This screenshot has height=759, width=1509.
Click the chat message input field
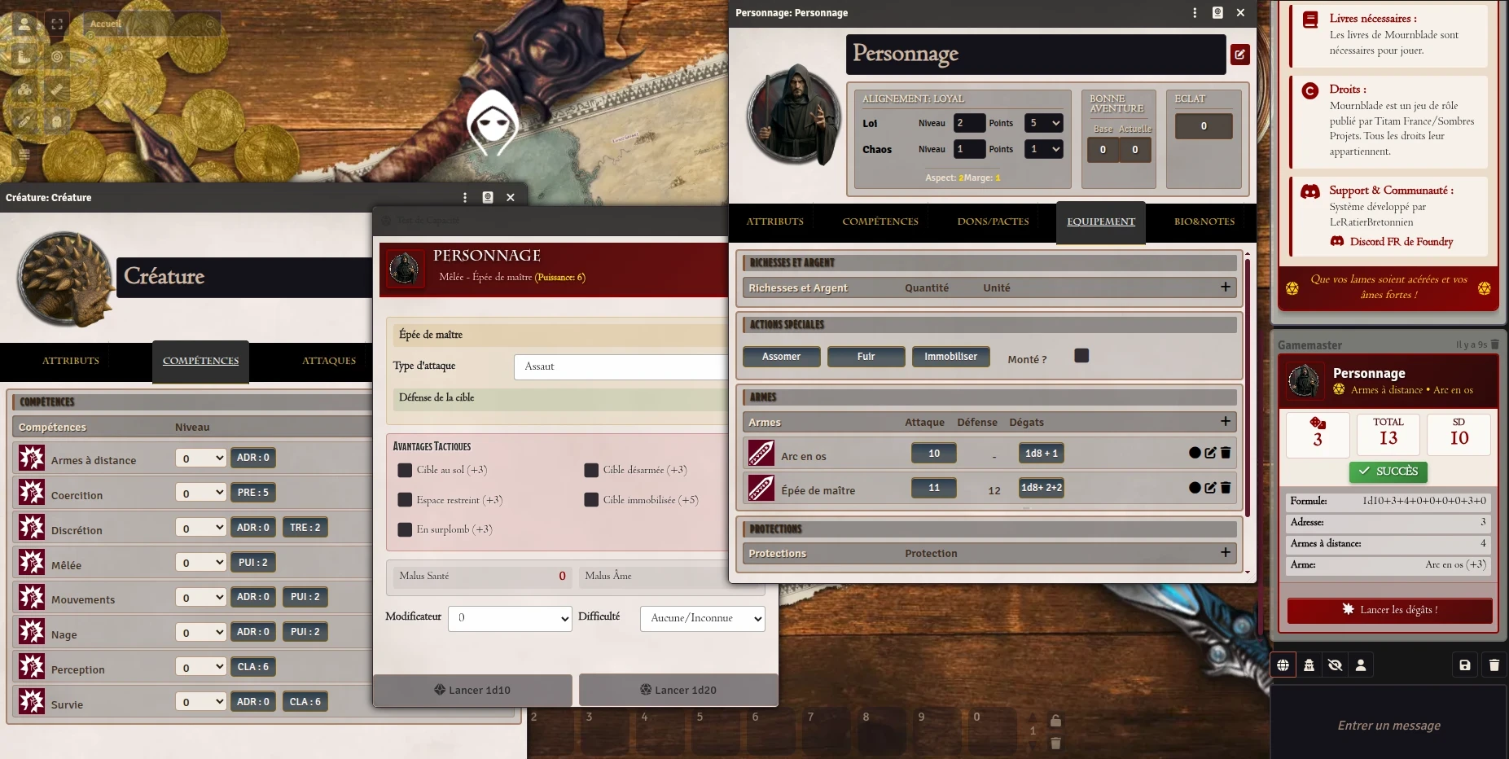point(1388,725)
